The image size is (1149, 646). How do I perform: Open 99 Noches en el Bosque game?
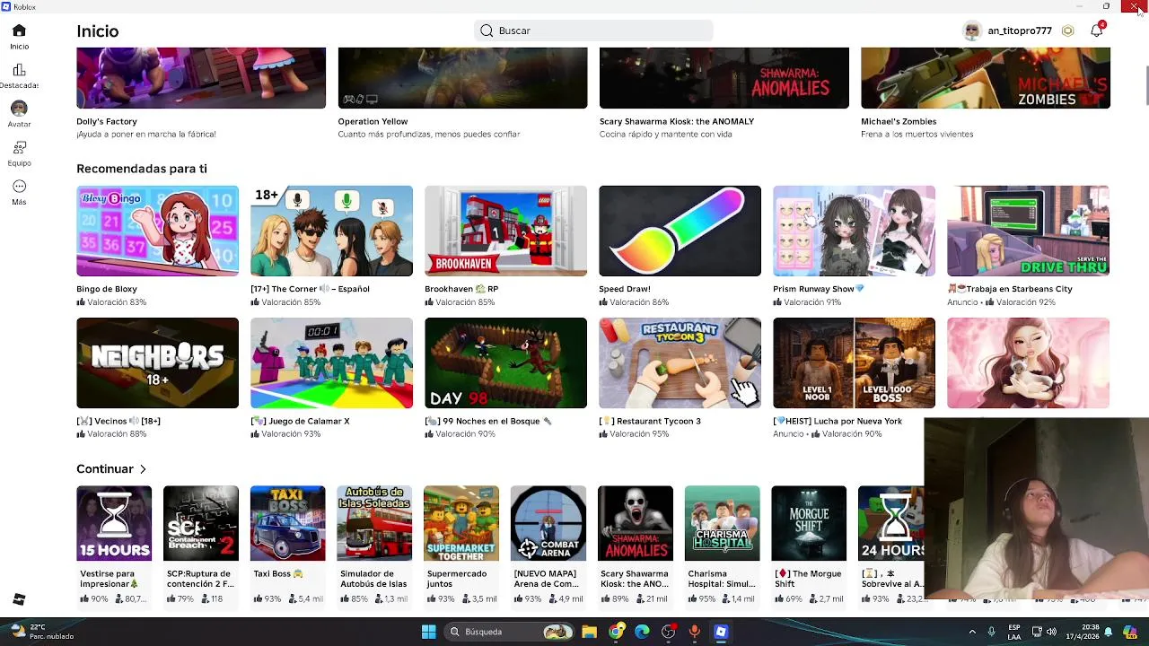coord(505,363)
